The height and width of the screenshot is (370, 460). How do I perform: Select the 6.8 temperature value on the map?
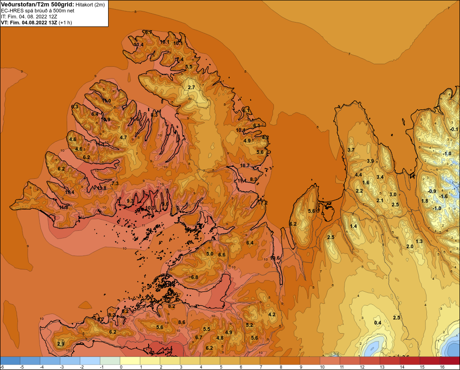(195, 277)
